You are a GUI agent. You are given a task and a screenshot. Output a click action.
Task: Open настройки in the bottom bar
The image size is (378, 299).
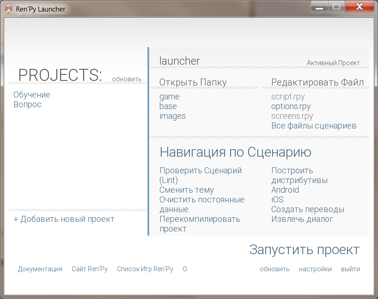[x=315, y=269]
